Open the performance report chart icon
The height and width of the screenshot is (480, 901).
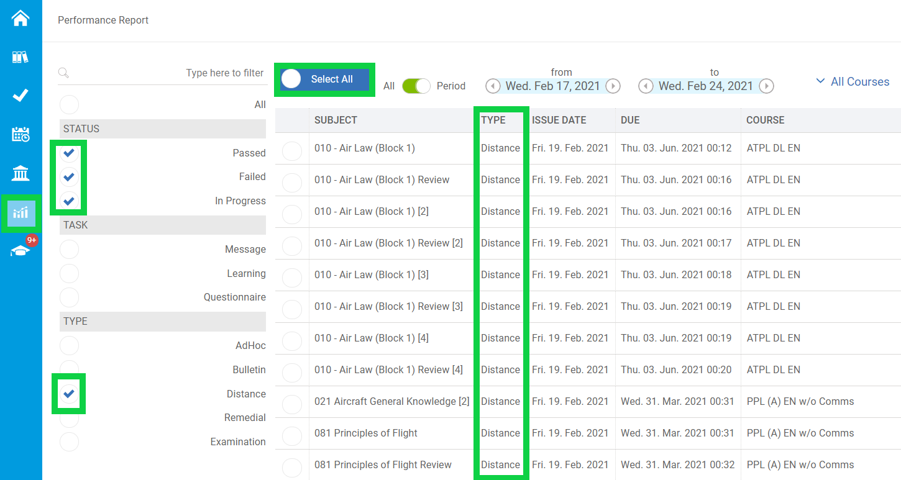tap(21, 213)
